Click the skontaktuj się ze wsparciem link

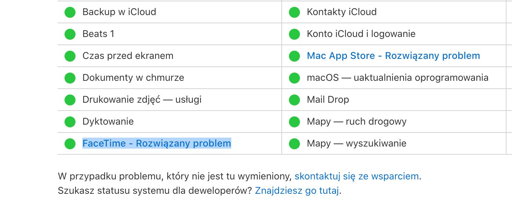click(x=357, y=176)
